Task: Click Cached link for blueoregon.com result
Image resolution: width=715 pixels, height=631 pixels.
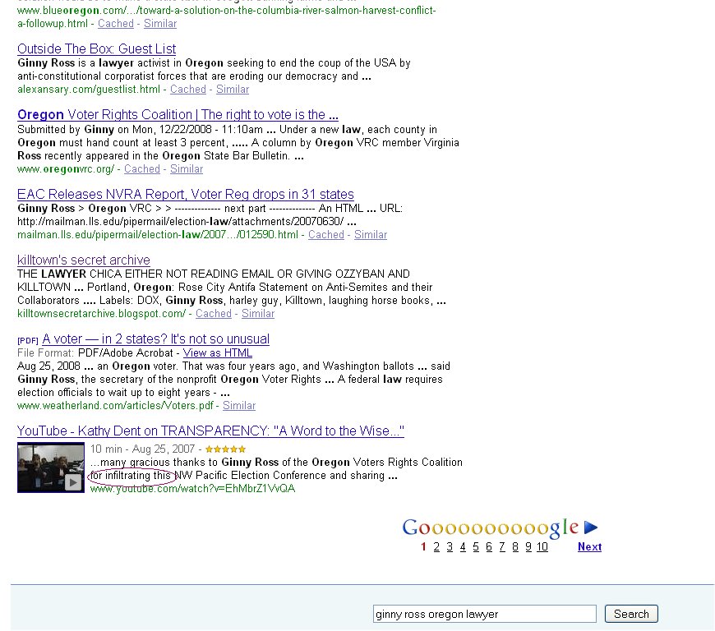Action: tap(116, 24)
